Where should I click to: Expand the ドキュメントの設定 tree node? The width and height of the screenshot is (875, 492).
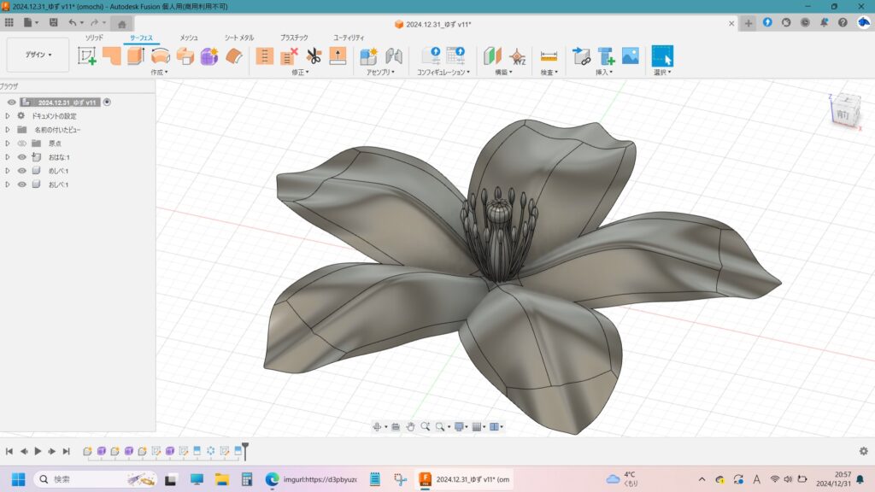8,116
